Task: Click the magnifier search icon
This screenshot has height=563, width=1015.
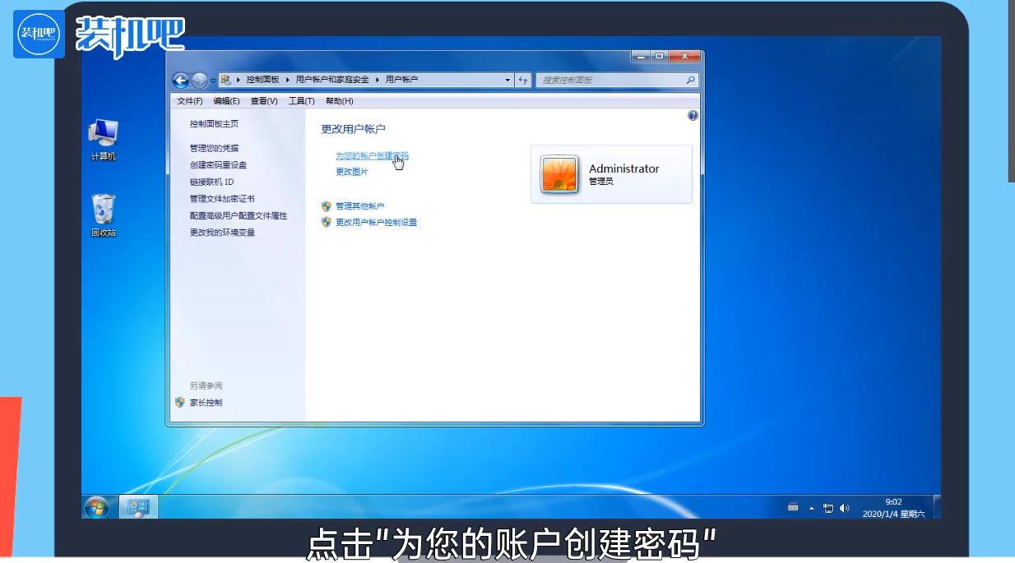Action: click(x=691, y=80)
